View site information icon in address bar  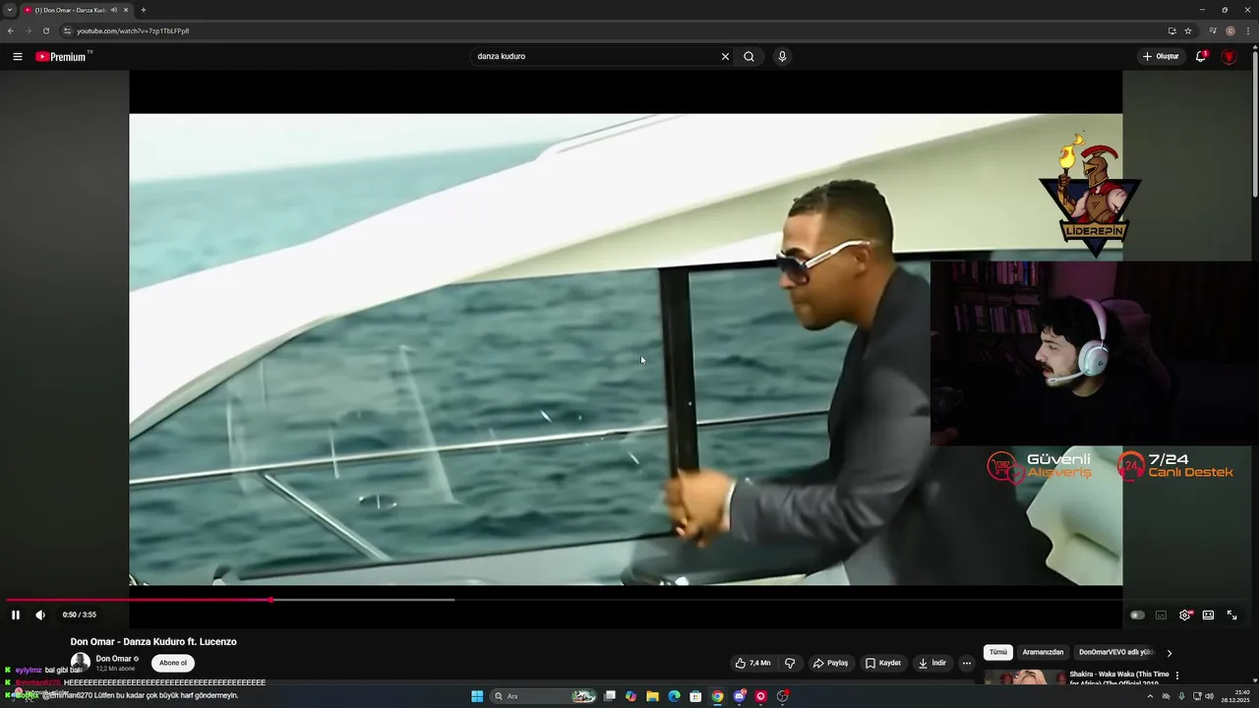coord(67,30)
